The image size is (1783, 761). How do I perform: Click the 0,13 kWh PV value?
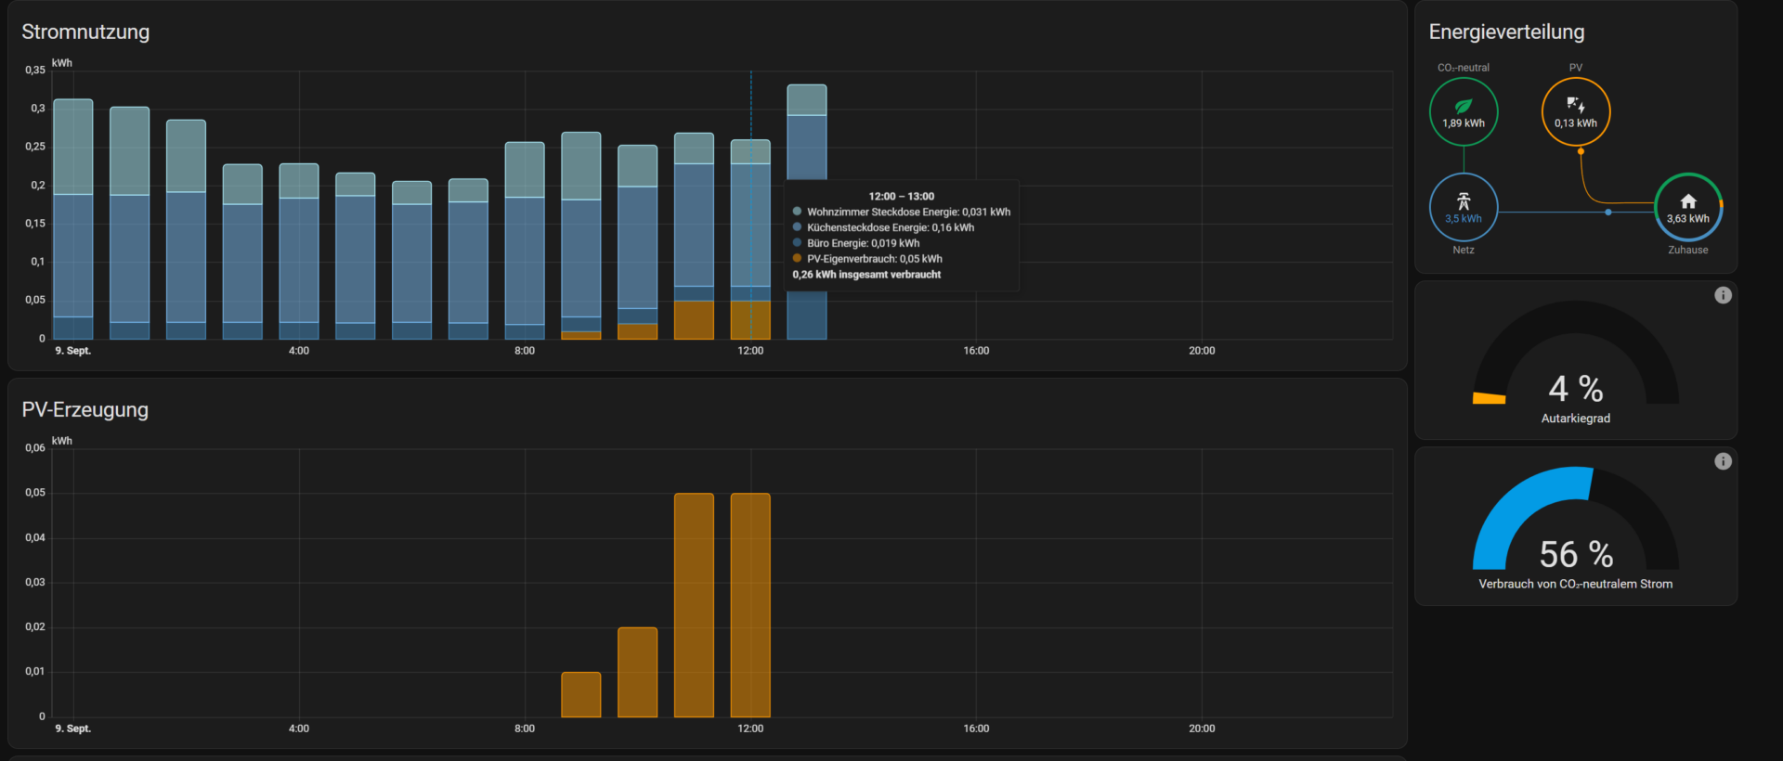(1576, 123)
